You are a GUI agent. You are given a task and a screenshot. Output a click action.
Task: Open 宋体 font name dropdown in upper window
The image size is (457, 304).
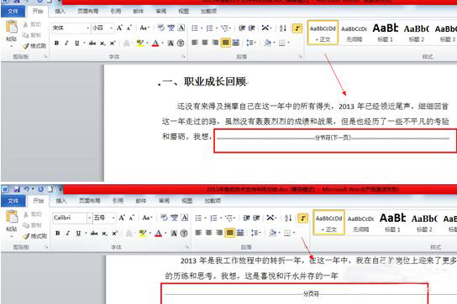(x=87, y=28)
